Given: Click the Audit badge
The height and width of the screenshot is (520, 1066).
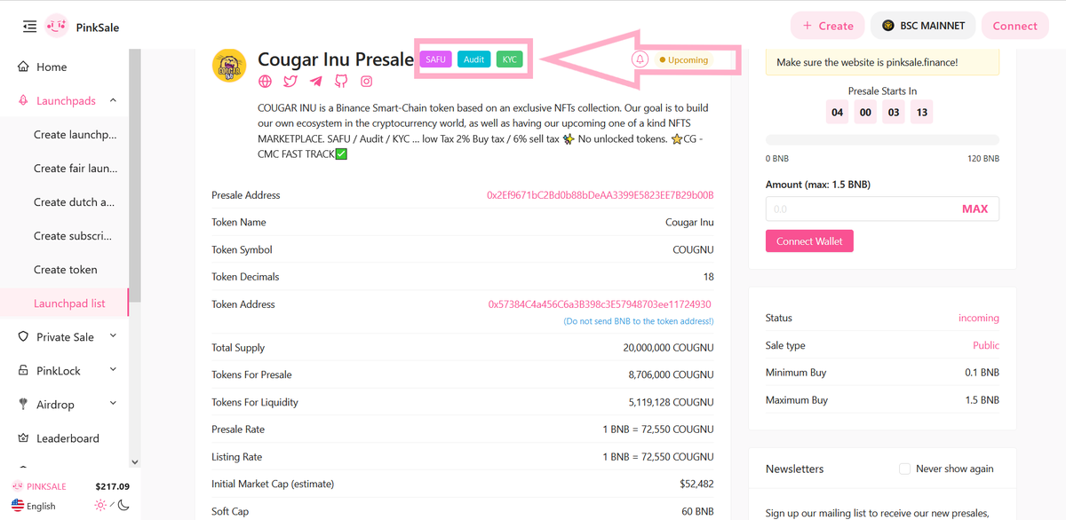Looking at the screenshot, I should (473, 59).
